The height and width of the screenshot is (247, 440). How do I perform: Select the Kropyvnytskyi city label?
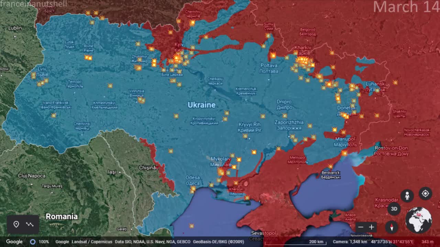point(204,120)
